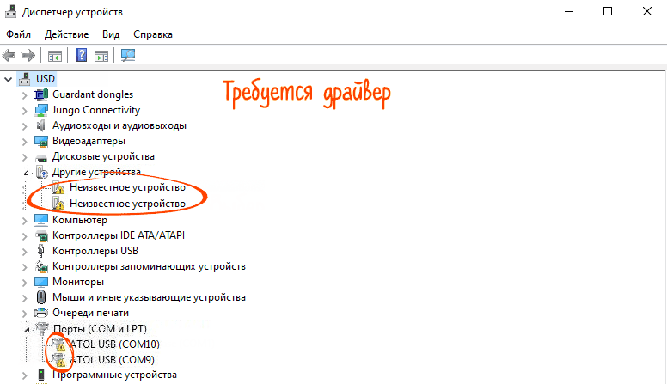The width and height of the screenshot is (667, 384).
Task: Expand Мыши и иные указывающие устройства category
Action: [24, 298]
